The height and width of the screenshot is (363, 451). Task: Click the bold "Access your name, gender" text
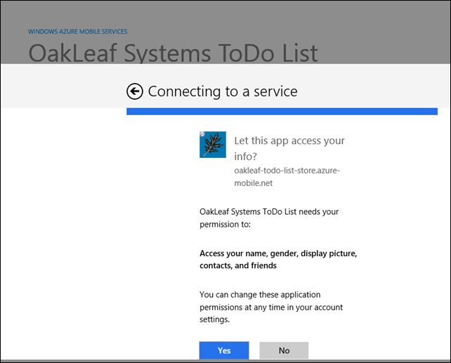278,253
